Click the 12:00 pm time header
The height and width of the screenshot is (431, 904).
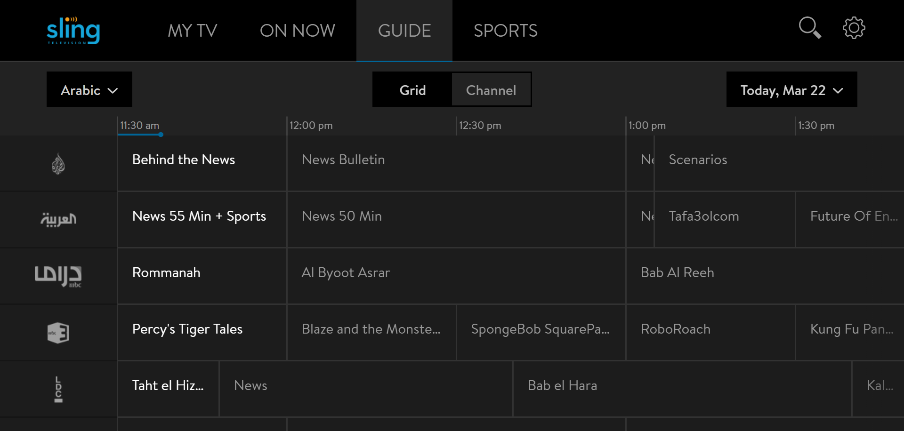click(x=311, y=126)
